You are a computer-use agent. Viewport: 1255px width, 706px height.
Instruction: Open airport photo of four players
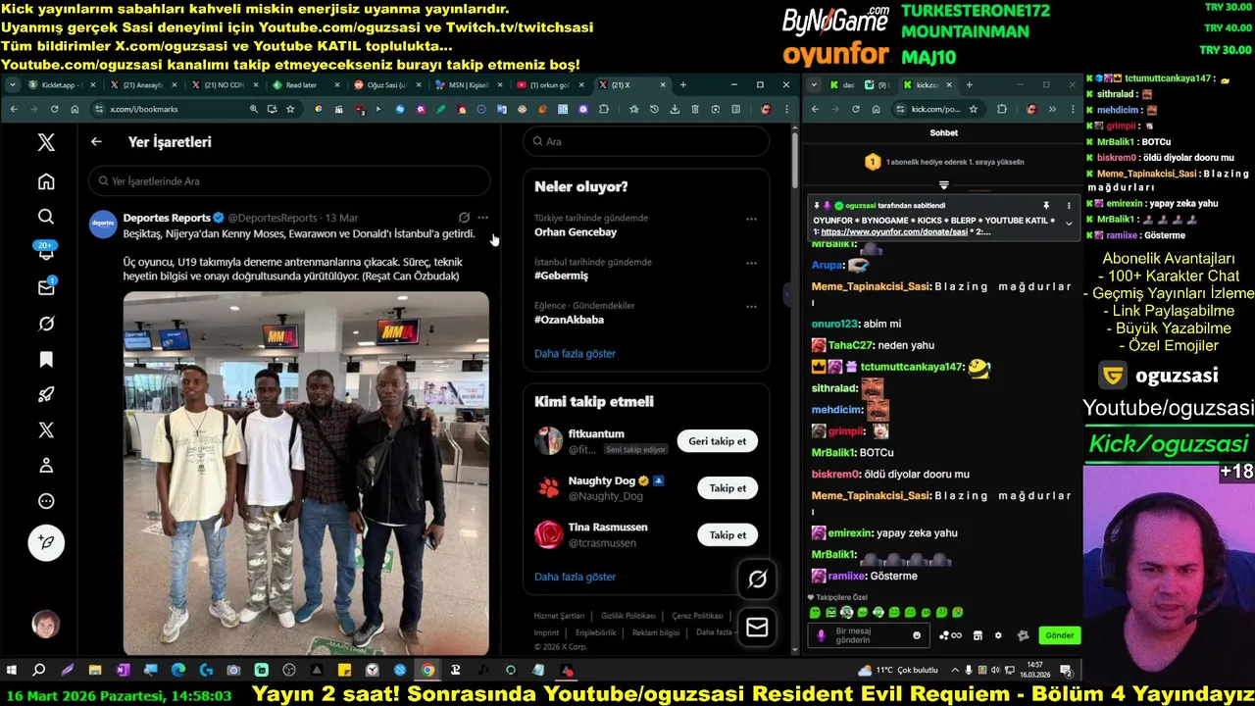pos(306,473)
